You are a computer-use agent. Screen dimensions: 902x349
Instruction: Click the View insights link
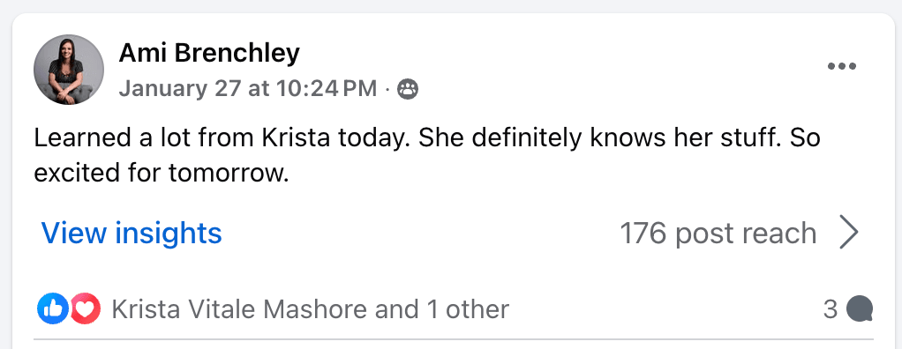[132, 233]
